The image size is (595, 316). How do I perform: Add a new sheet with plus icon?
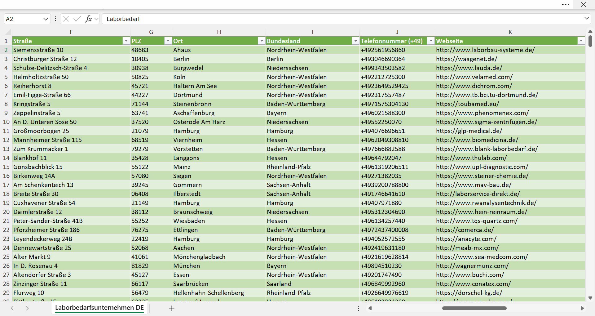click(x=172, y=308)
